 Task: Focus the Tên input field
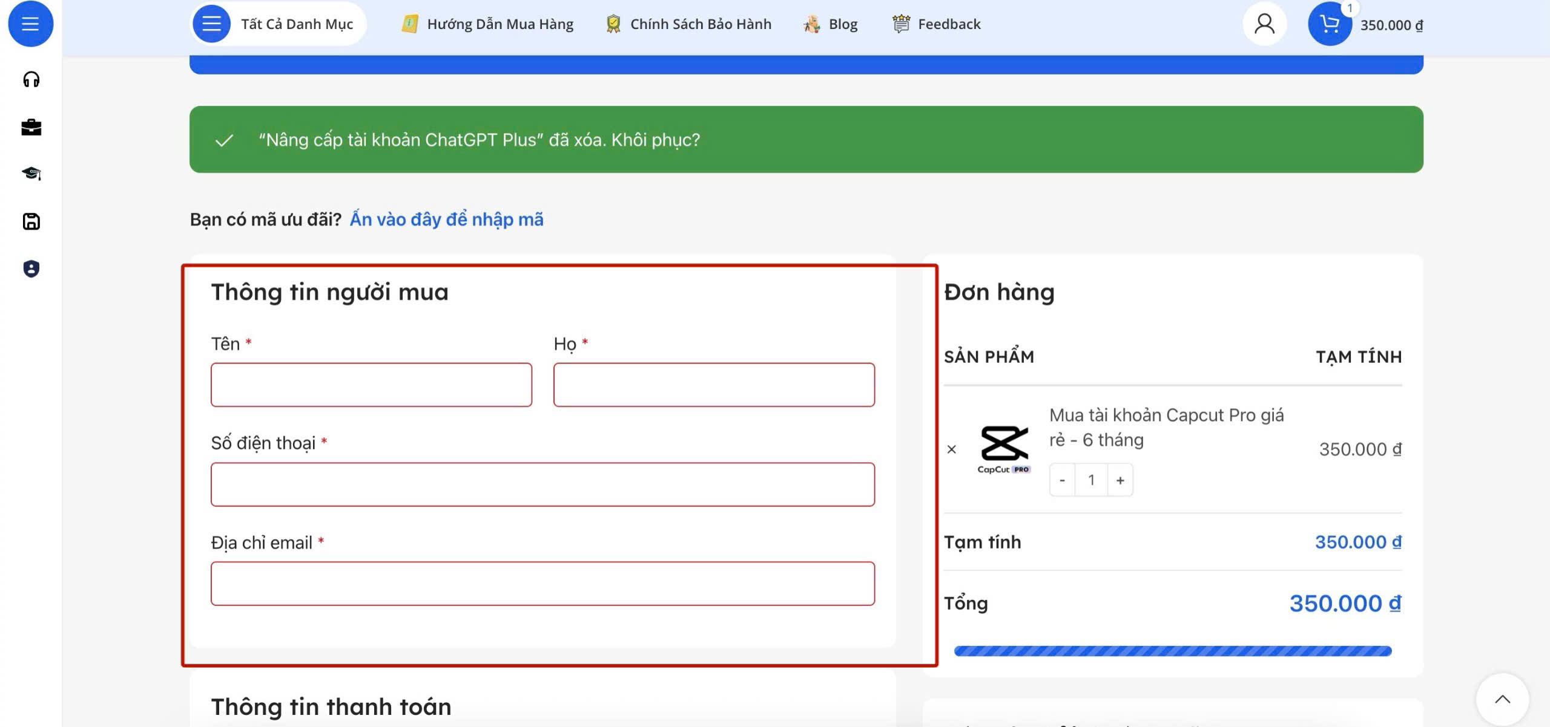(371, 385)
